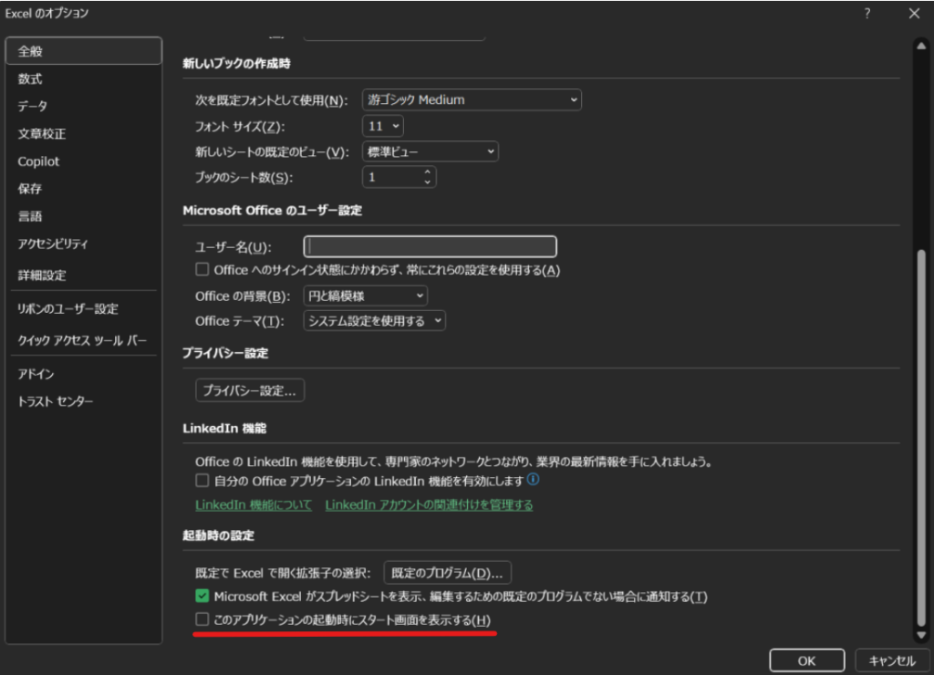The width and height of the screenshot is (934, 675).
Task: Increase the sheet count with spinner up arrow
Action: coord(427,171)
